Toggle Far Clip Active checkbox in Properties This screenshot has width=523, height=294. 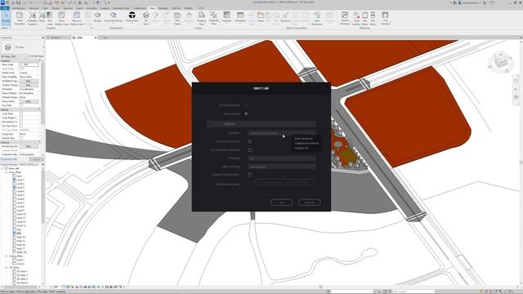(21, 126)
